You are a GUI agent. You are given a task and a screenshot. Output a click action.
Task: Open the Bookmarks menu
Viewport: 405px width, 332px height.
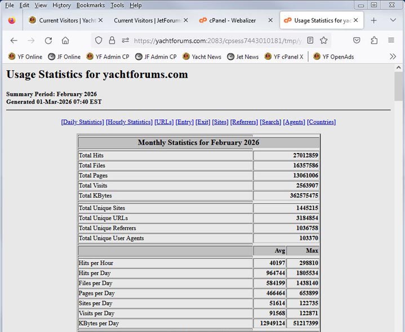pos(90,5)
